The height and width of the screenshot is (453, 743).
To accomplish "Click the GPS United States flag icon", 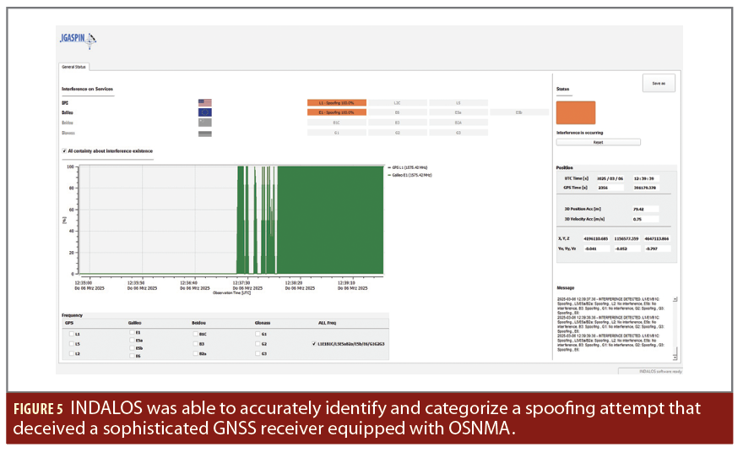I will click(204, 102).
